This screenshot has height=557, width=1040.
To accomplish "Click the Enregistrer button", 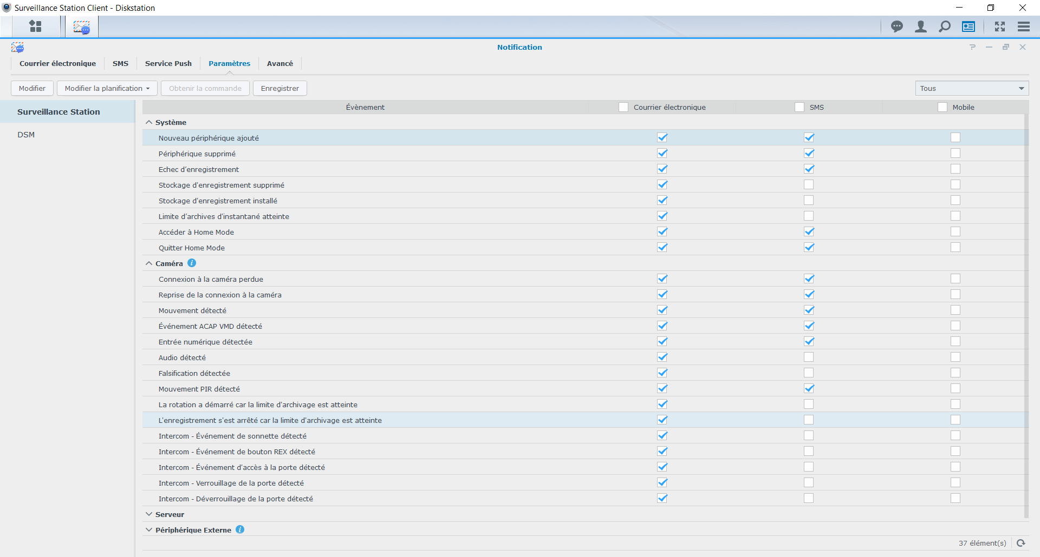I will pyautogui.click(x=279, y=88).
